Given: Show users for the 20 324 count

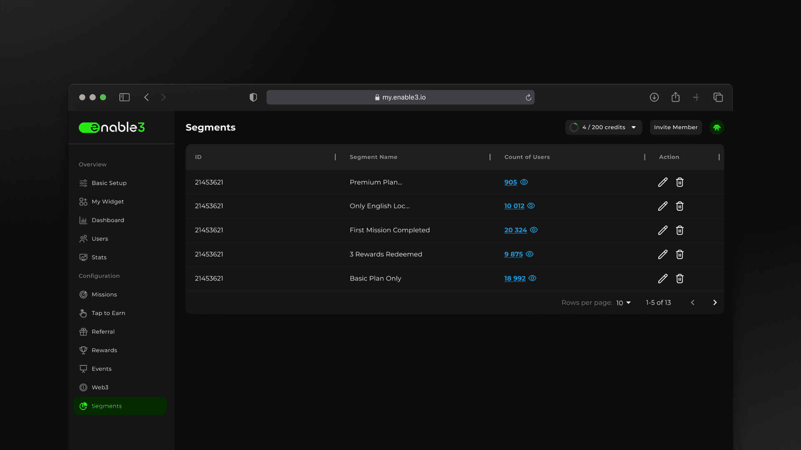Looking at the screenshot, I should [x=534, y=230].
